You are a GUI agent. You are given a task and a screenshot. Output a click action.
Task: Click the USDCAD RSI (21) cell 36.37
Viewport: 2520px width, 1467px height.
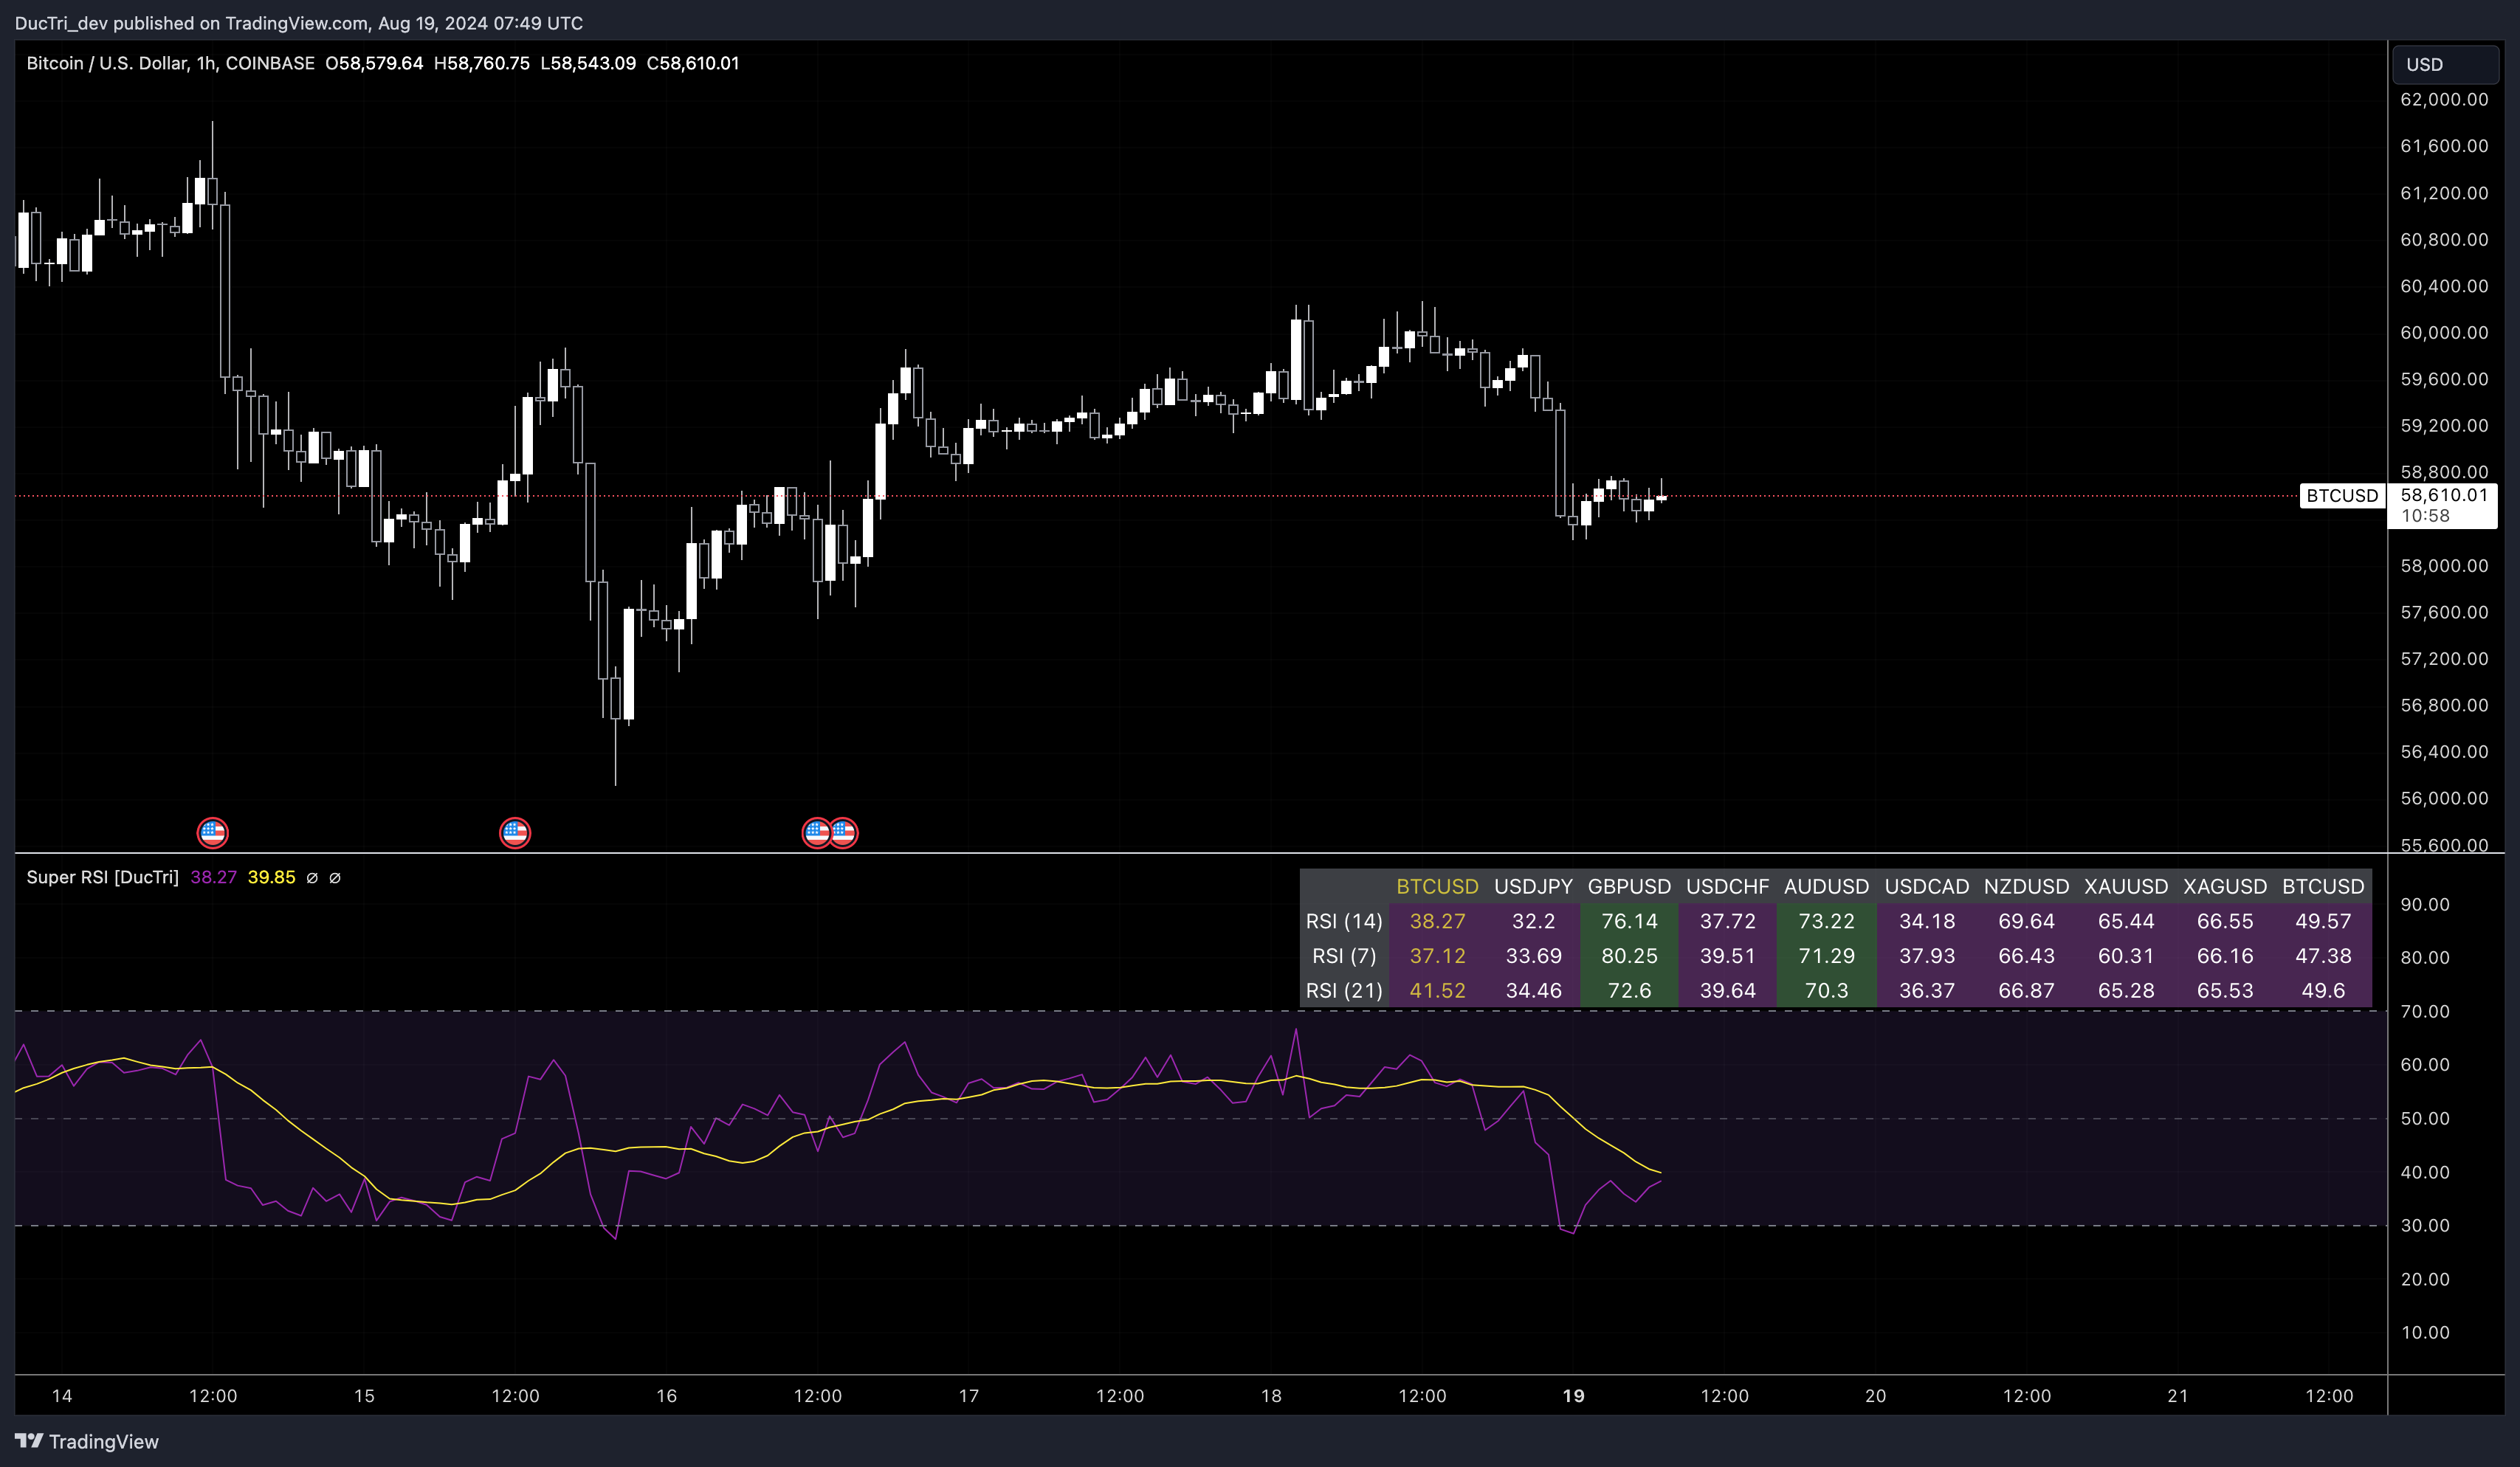(1926, 990)
